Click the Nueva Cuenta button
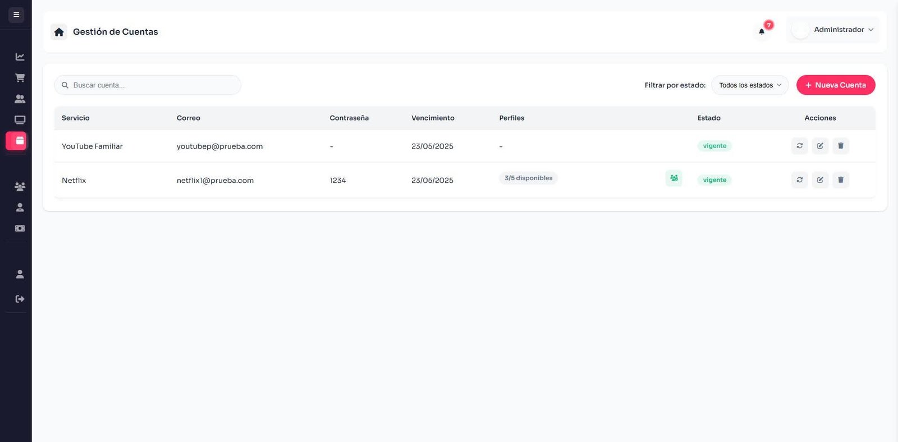Image resolution: width=898 pixels, height=442 pixels. tap(835, 85)
